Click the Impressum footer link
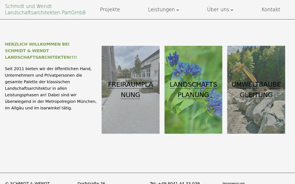Image resolution: width=295 pixels, height=184 pixels. click(234, 183)
